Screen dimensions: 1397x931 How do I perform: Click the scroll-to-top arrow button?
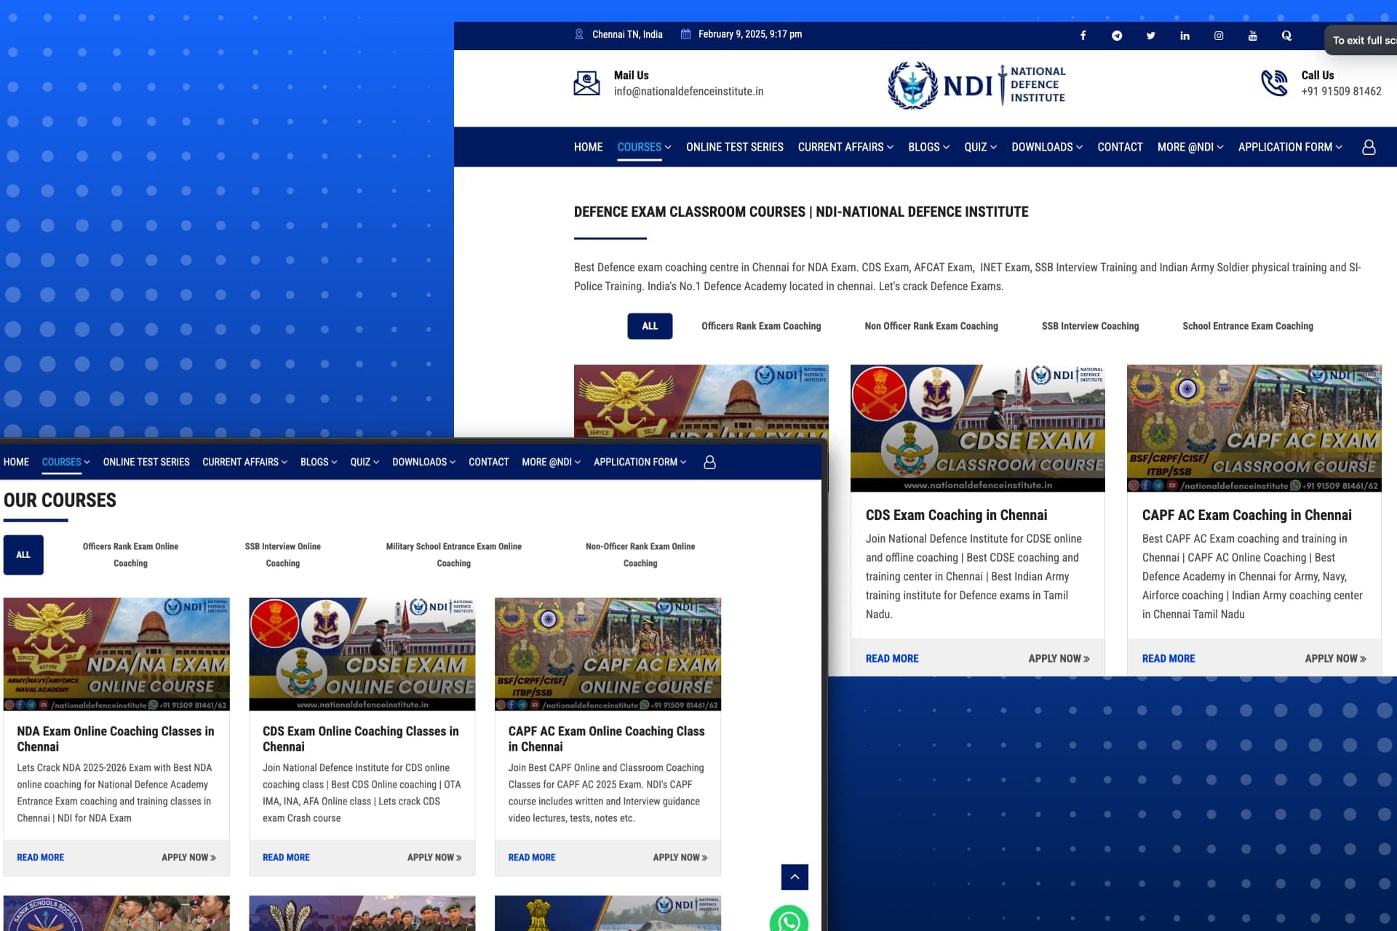(x=795, y=877)
